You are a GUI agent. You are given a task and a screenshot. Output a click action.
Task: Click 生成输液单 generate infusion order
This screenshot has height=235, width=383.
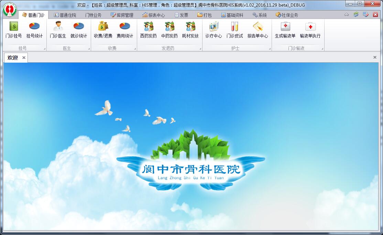coord(285,30)
